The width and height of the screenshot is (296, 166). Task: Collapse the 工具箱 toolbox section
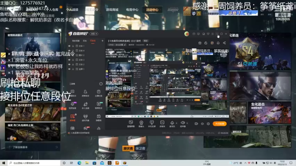pyautogui.click(x=101, y=84)
